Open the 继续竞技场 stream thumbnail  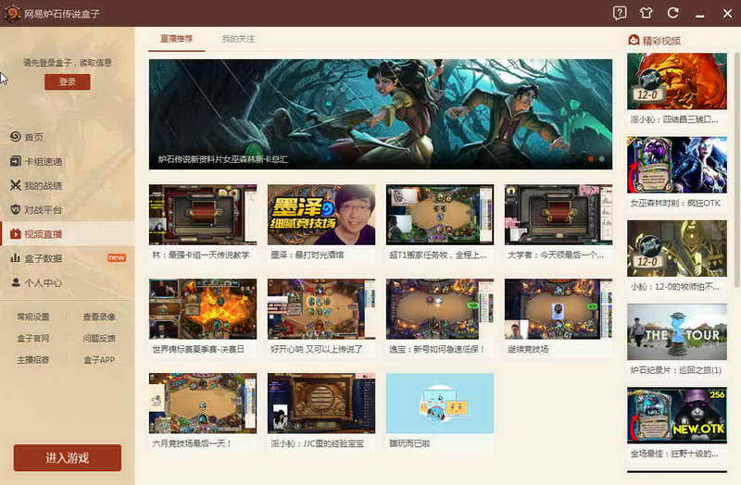(559, 309)
